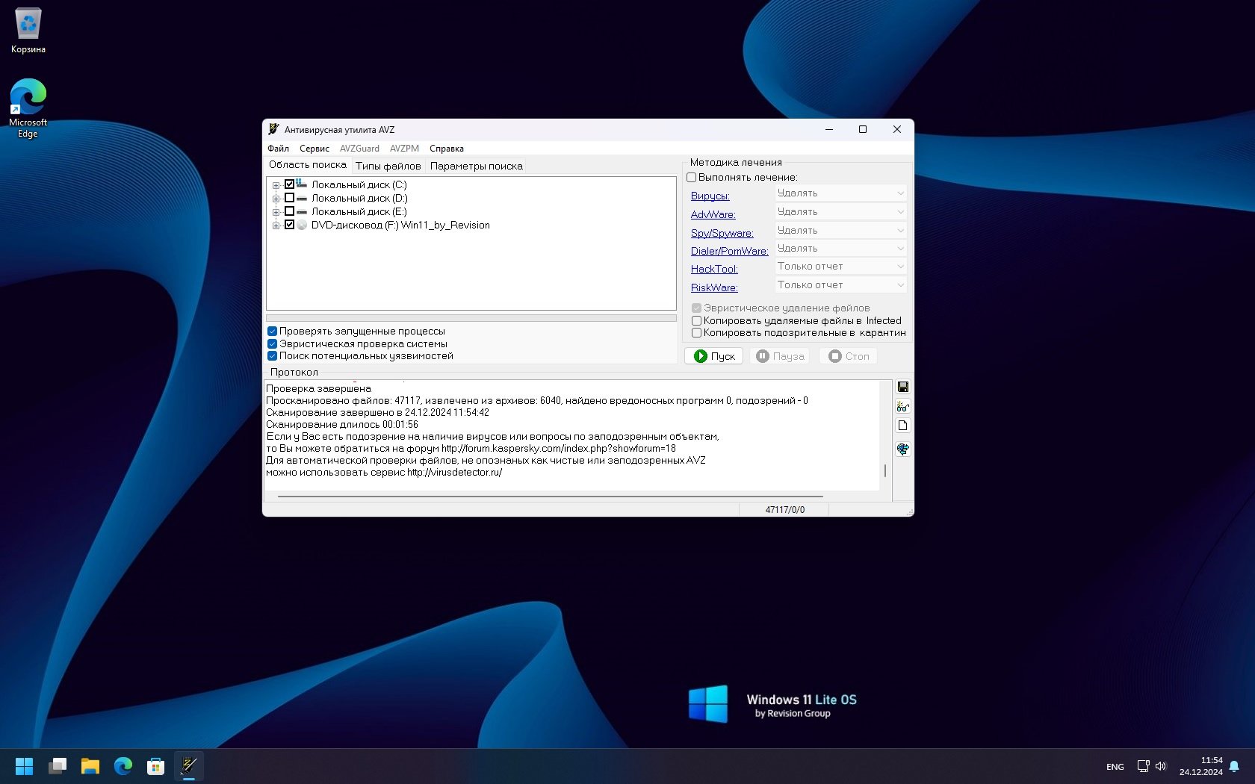Click the protocol's horizontal scrollbar

pos(550,496)
